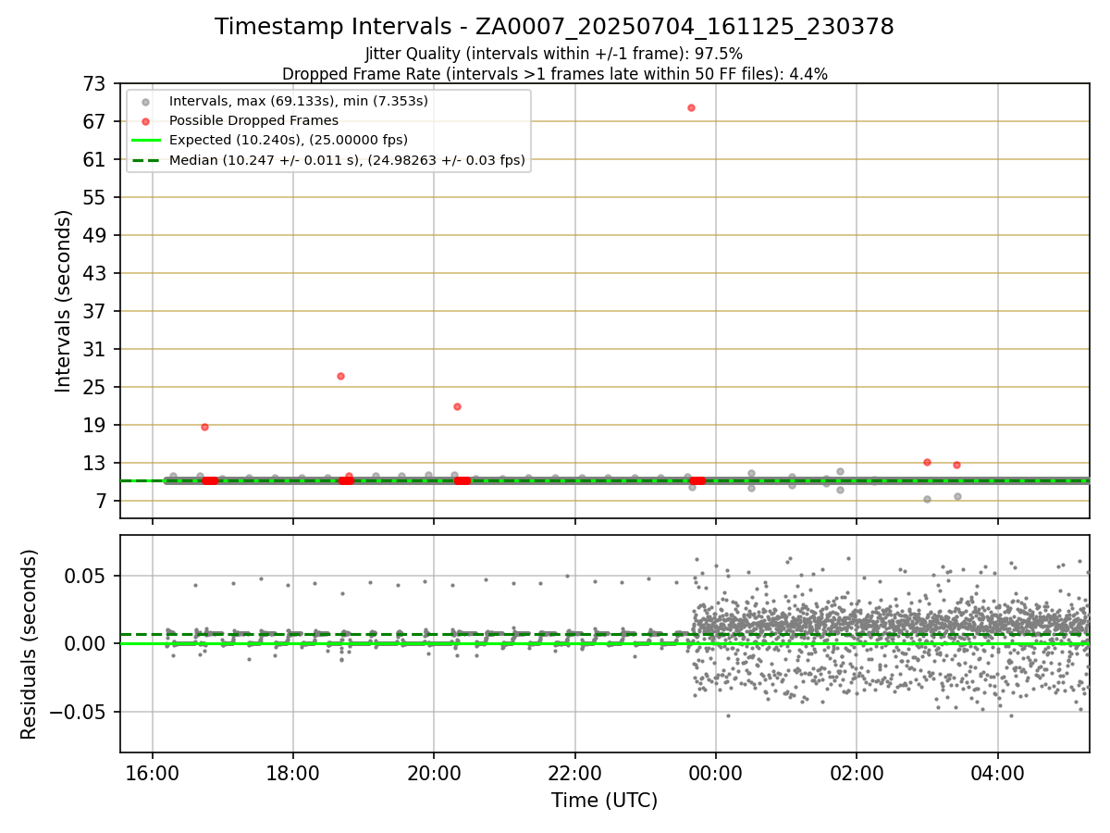Click the Residuals (seconds) y-axis label
The width and height of the screenshot is (1110, 833).
pyautogui.click(x=30, y=644)
